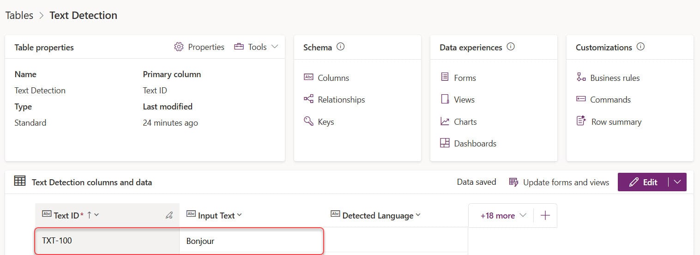Image resolution: width=700 pixels, height=255 pixels.
Task: Click the Charts line graph icon
Action: click(x=445, y=121)
